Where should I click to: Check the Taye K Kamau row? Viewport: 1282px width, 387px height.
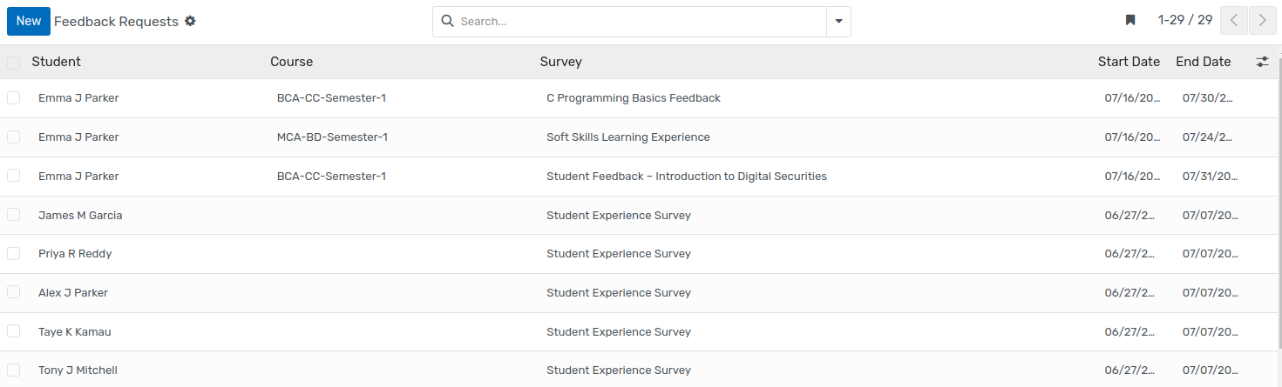[13, 330]
